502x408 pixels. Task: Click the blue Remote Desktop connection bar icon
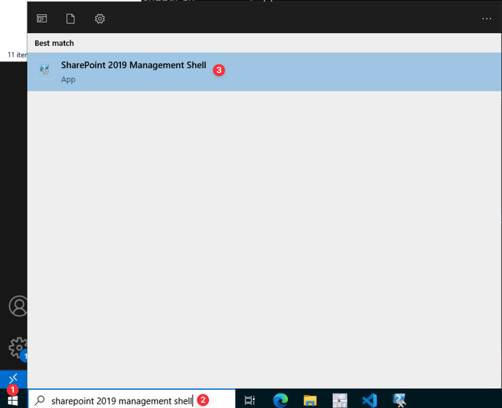pos(13,378)
